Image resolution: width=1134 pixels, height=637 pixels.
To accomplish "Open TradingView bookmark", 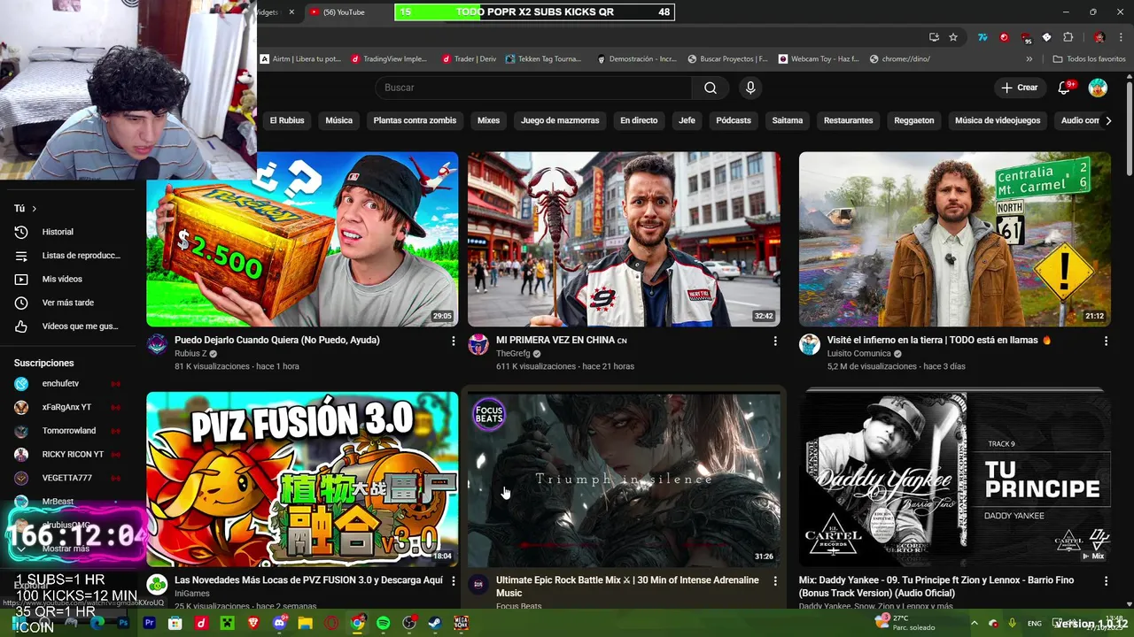I will (x=388, y=59).
